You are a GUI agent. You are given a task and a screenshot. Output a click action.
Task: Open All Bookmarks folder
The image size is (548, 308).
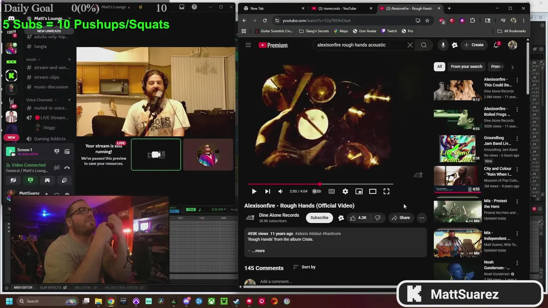(512, 31)
